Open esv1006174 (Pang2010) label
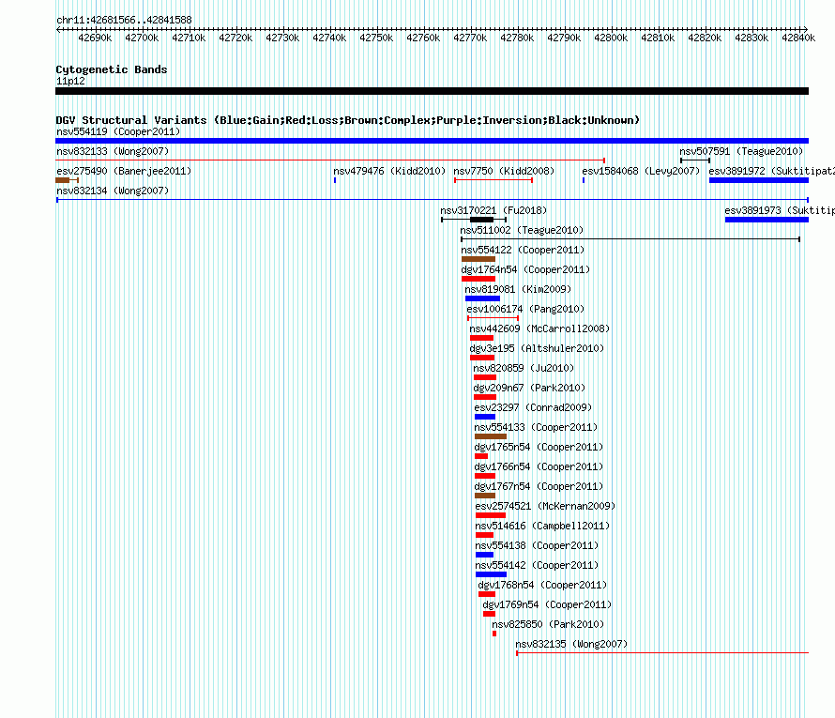This screenshot has height=718, width=835. (x=525, y=309)
